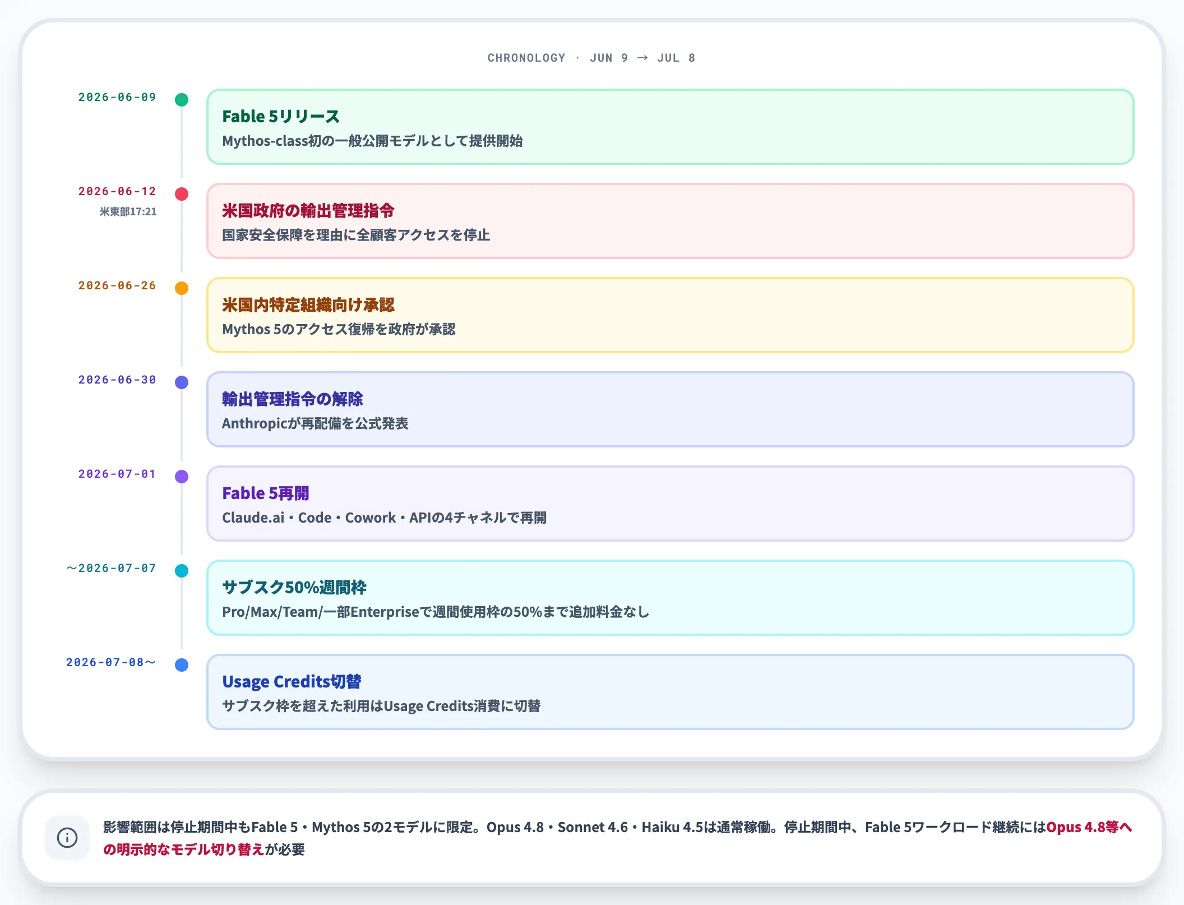
Task: Click the red highlighted Opus 4.8等へ text
Action: [x=1089, y=827]
